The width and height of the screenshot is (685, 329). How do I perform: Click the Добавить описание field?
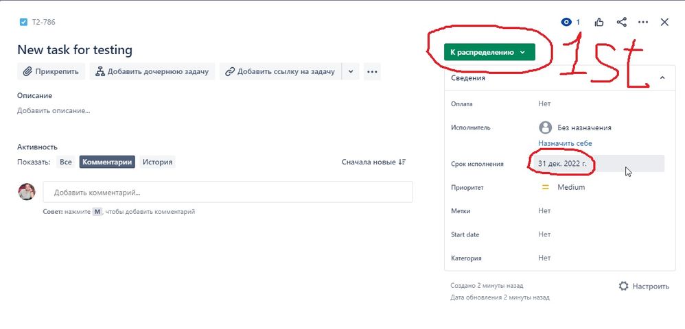(x=54, y=111)
